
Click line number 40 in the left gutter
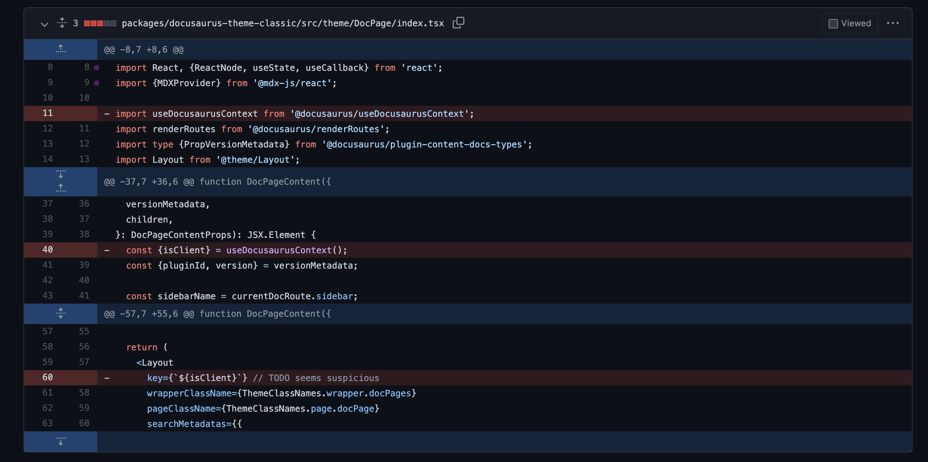47,250
